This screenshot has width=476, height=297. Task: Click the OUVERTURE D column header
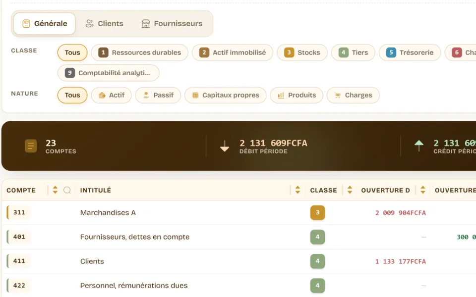[x=385, y=190]
